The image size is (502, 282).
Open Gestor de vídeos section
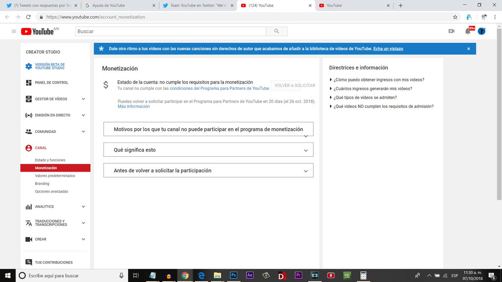51,99
